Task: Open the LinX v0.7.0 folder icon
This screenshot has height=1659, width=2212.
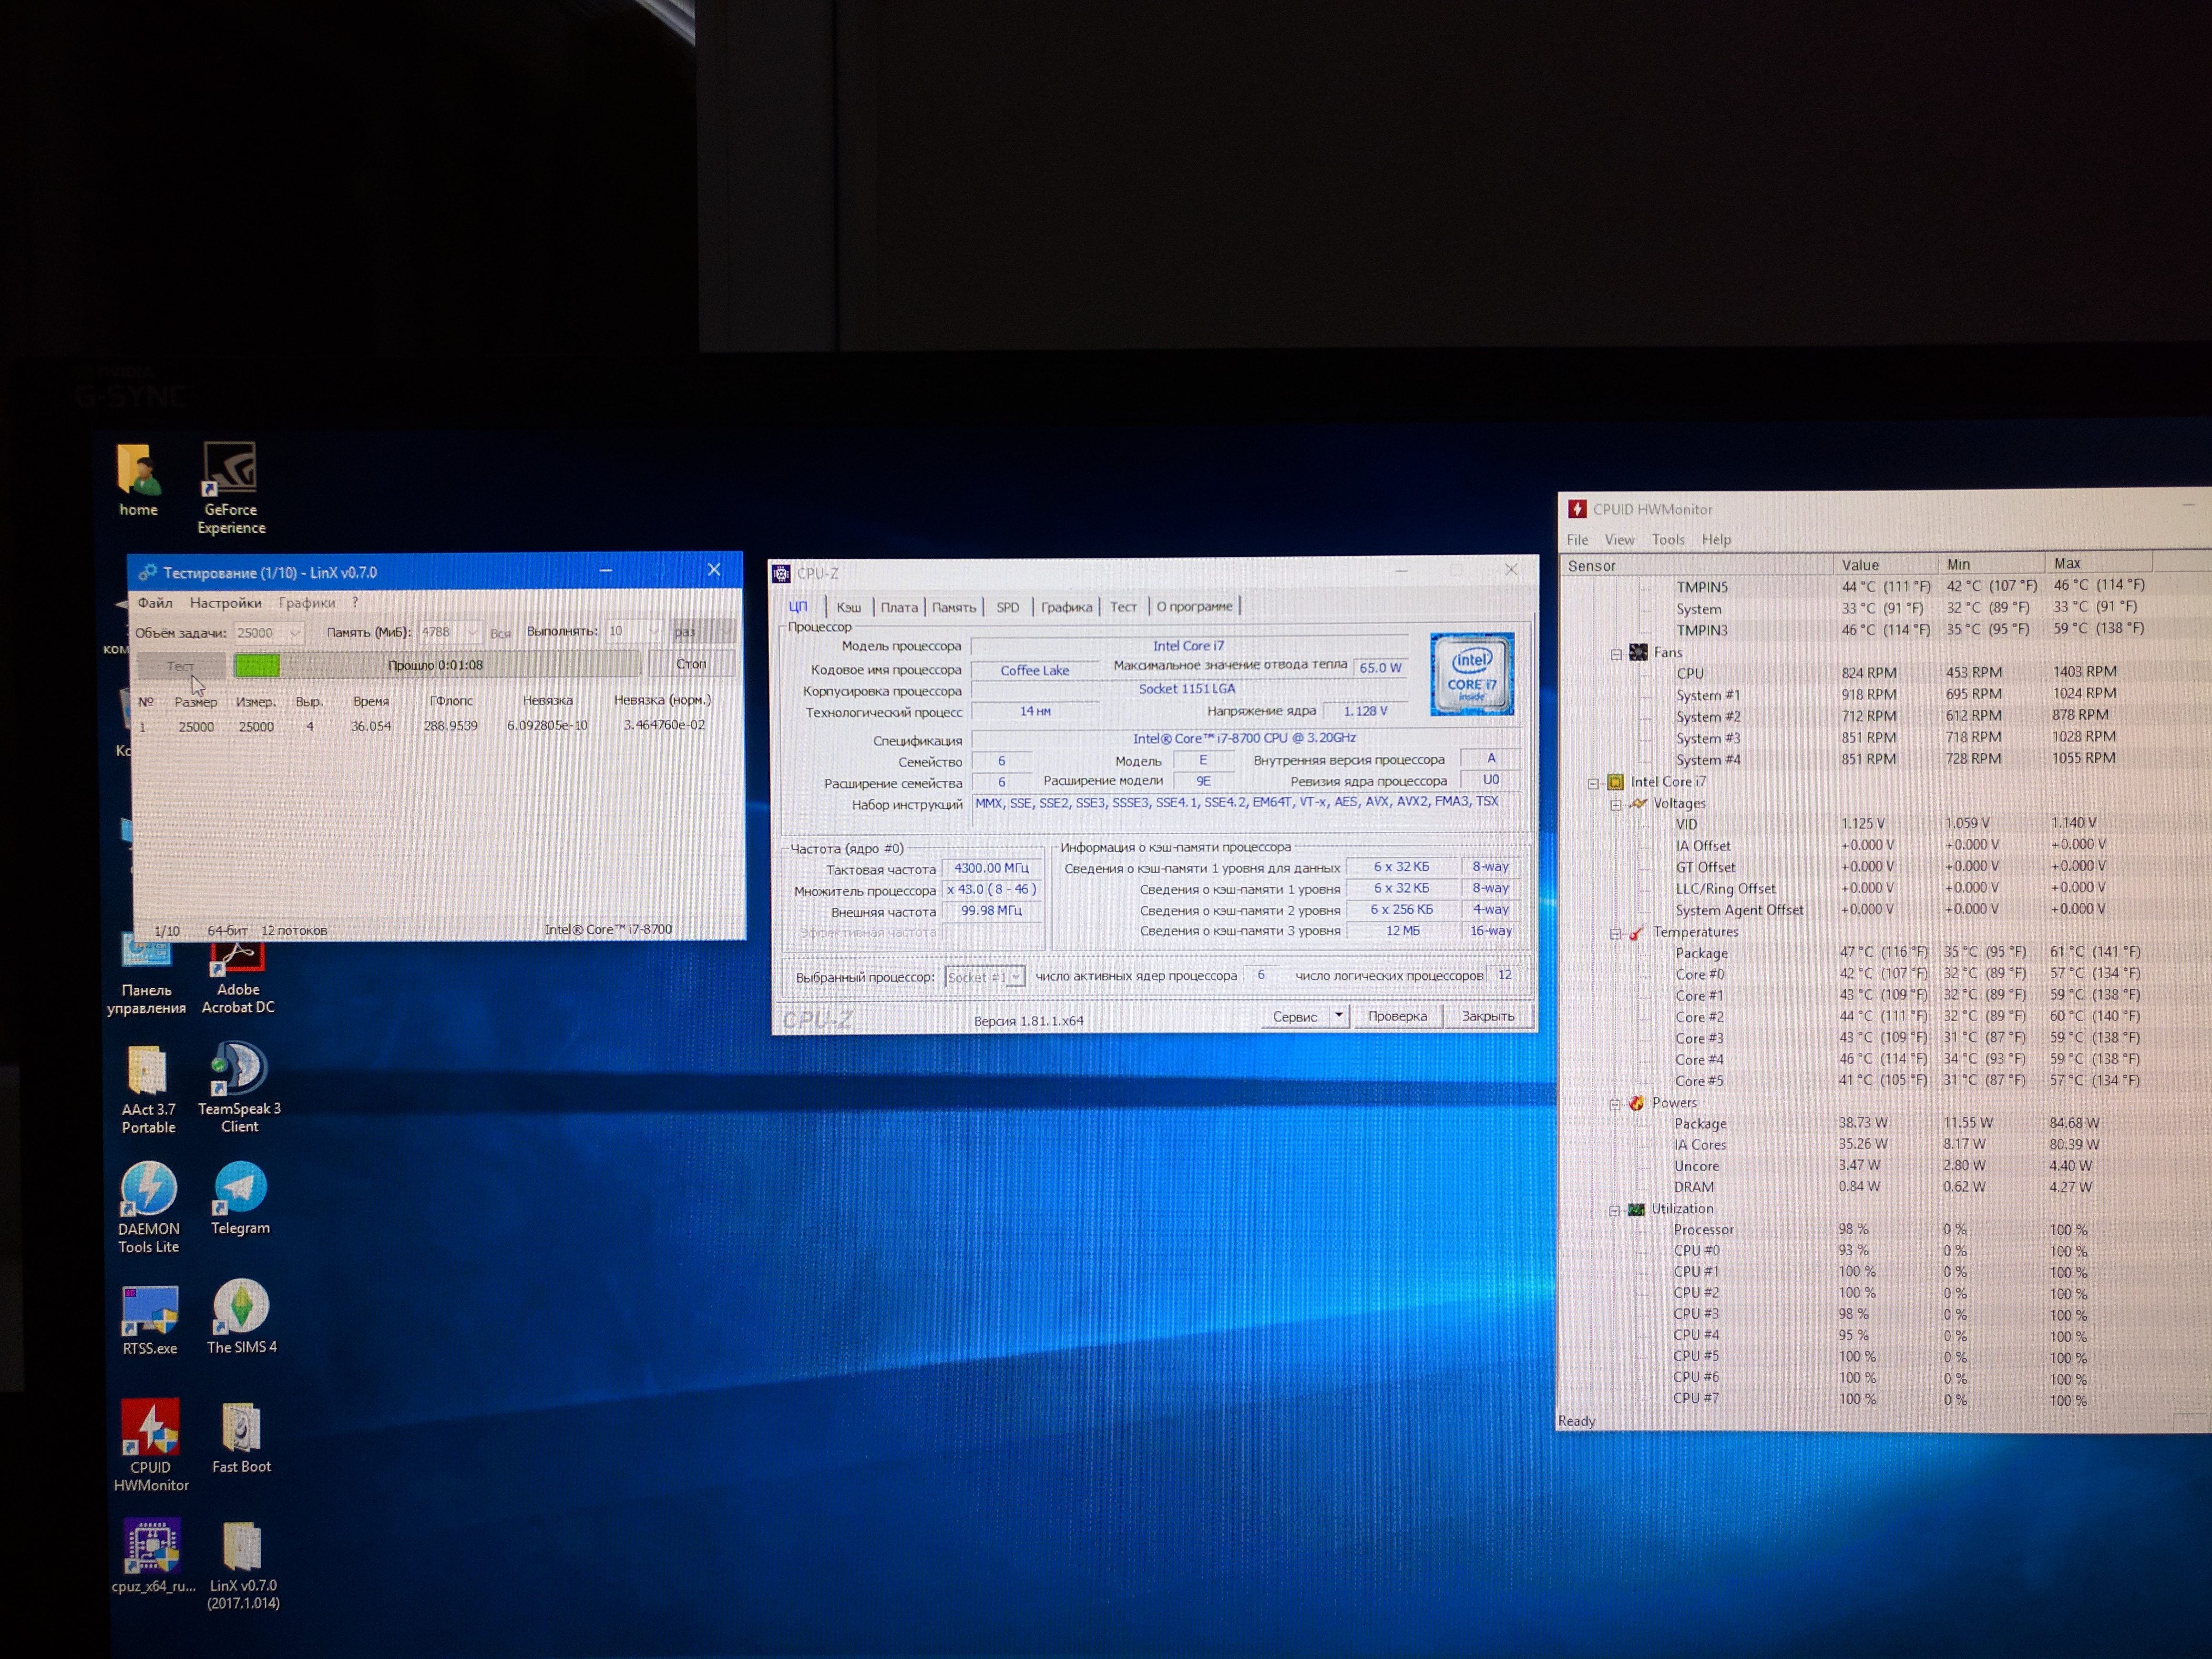Action: pyautogui.click(x=241, y=1547)
